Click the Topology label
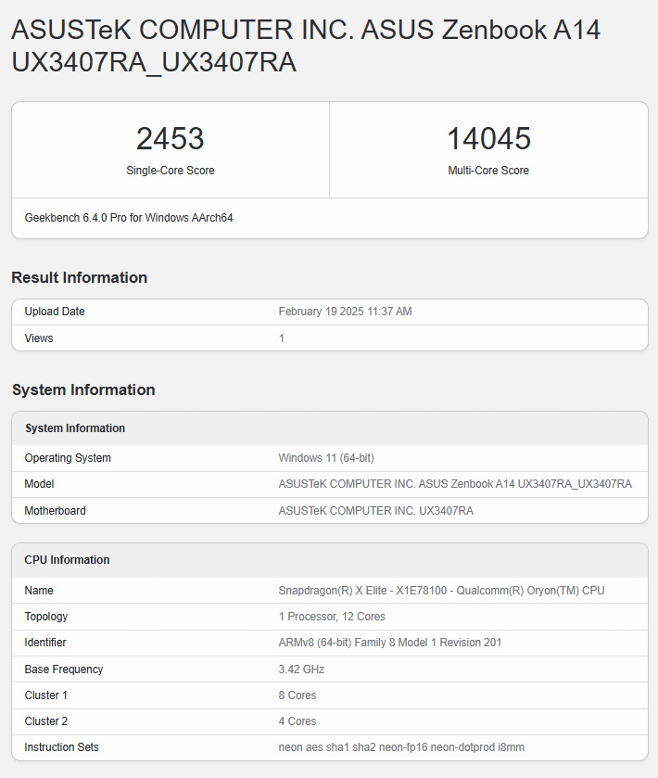Image resolution: width=658 pixels, height=778 pixels. [46, 617]
